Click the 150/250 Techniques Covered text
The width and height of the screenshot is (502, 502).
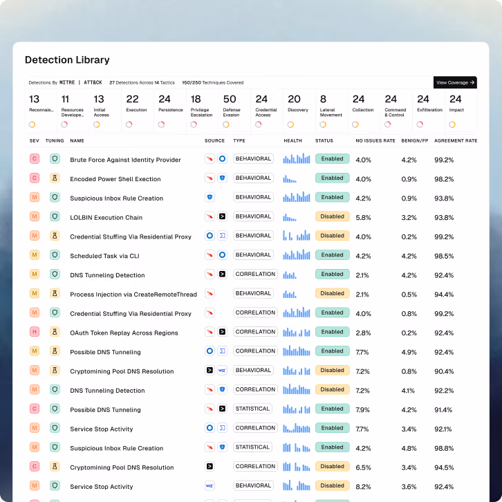pyautogui.click(x=212, y=82)
